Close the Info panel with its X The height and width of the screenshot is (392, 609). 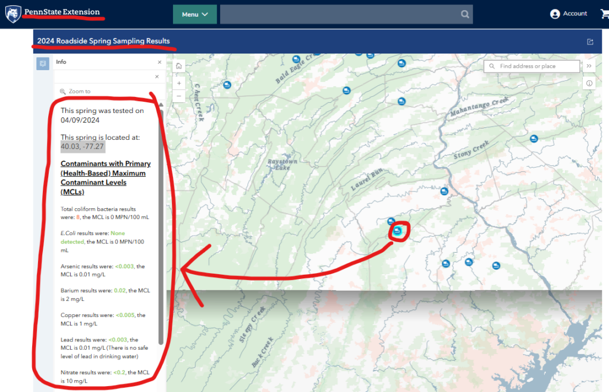(159, 62)
